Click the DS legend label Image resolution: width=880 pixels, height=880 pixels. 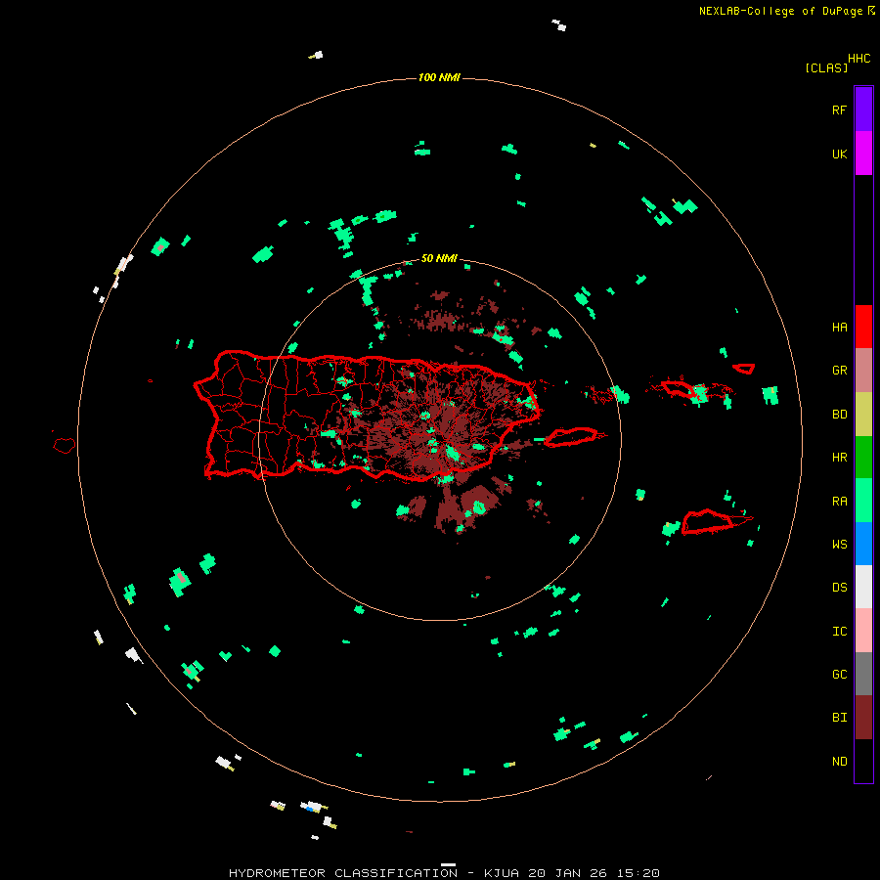839,588
